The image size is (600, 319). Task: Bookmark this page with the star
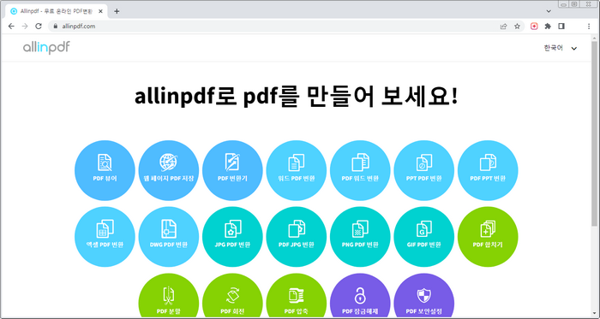[x=518, y=27]
